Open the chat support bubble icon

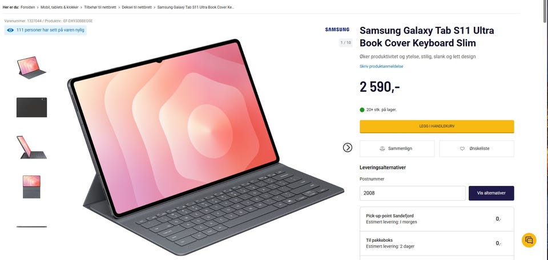[x=529, y=240]
